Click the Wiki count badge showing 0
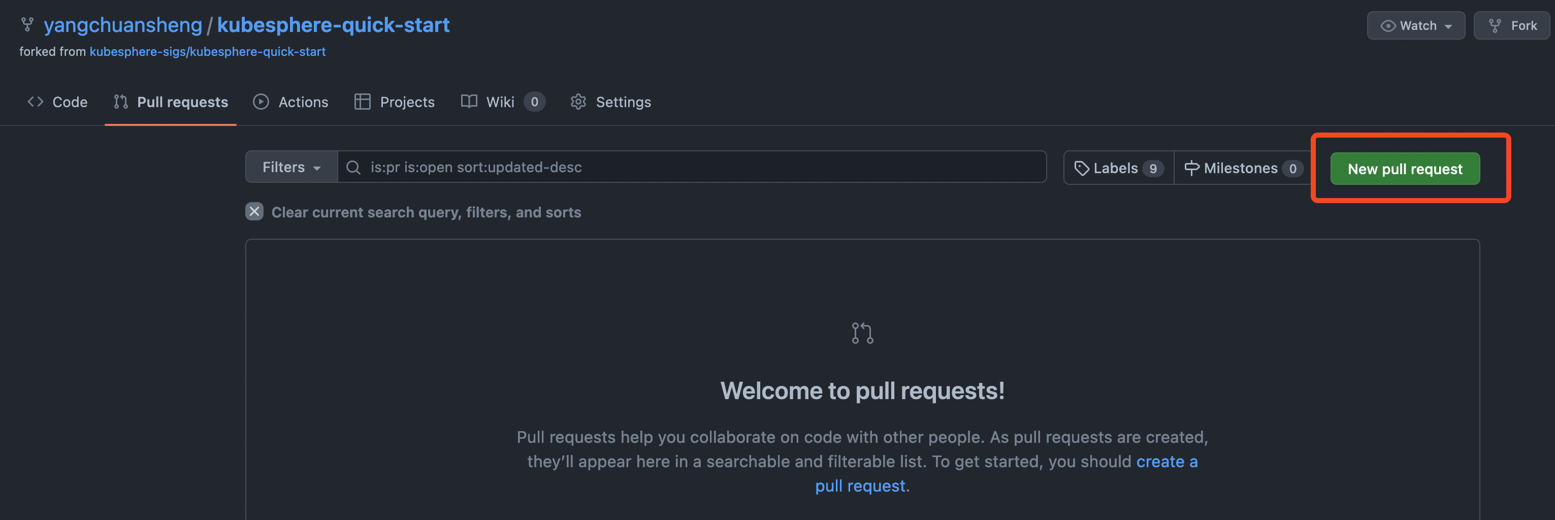This screenshot has width=1555, height=520. point(534,102)
